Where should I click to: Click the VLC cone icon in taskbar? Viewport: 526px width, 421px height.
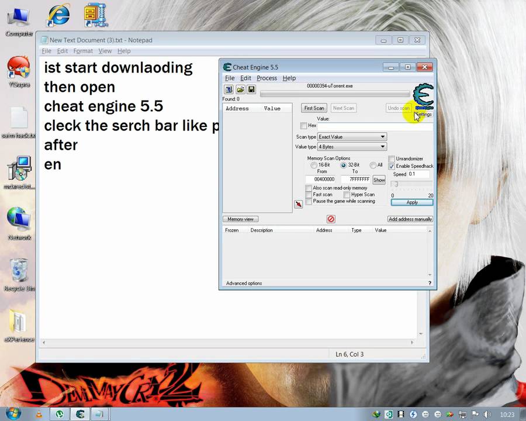(39, 415)
